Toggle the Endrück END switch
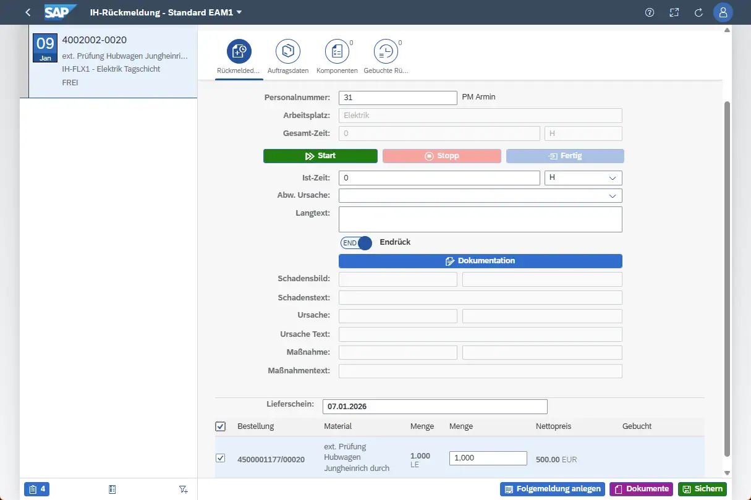 tap(357, 243)
